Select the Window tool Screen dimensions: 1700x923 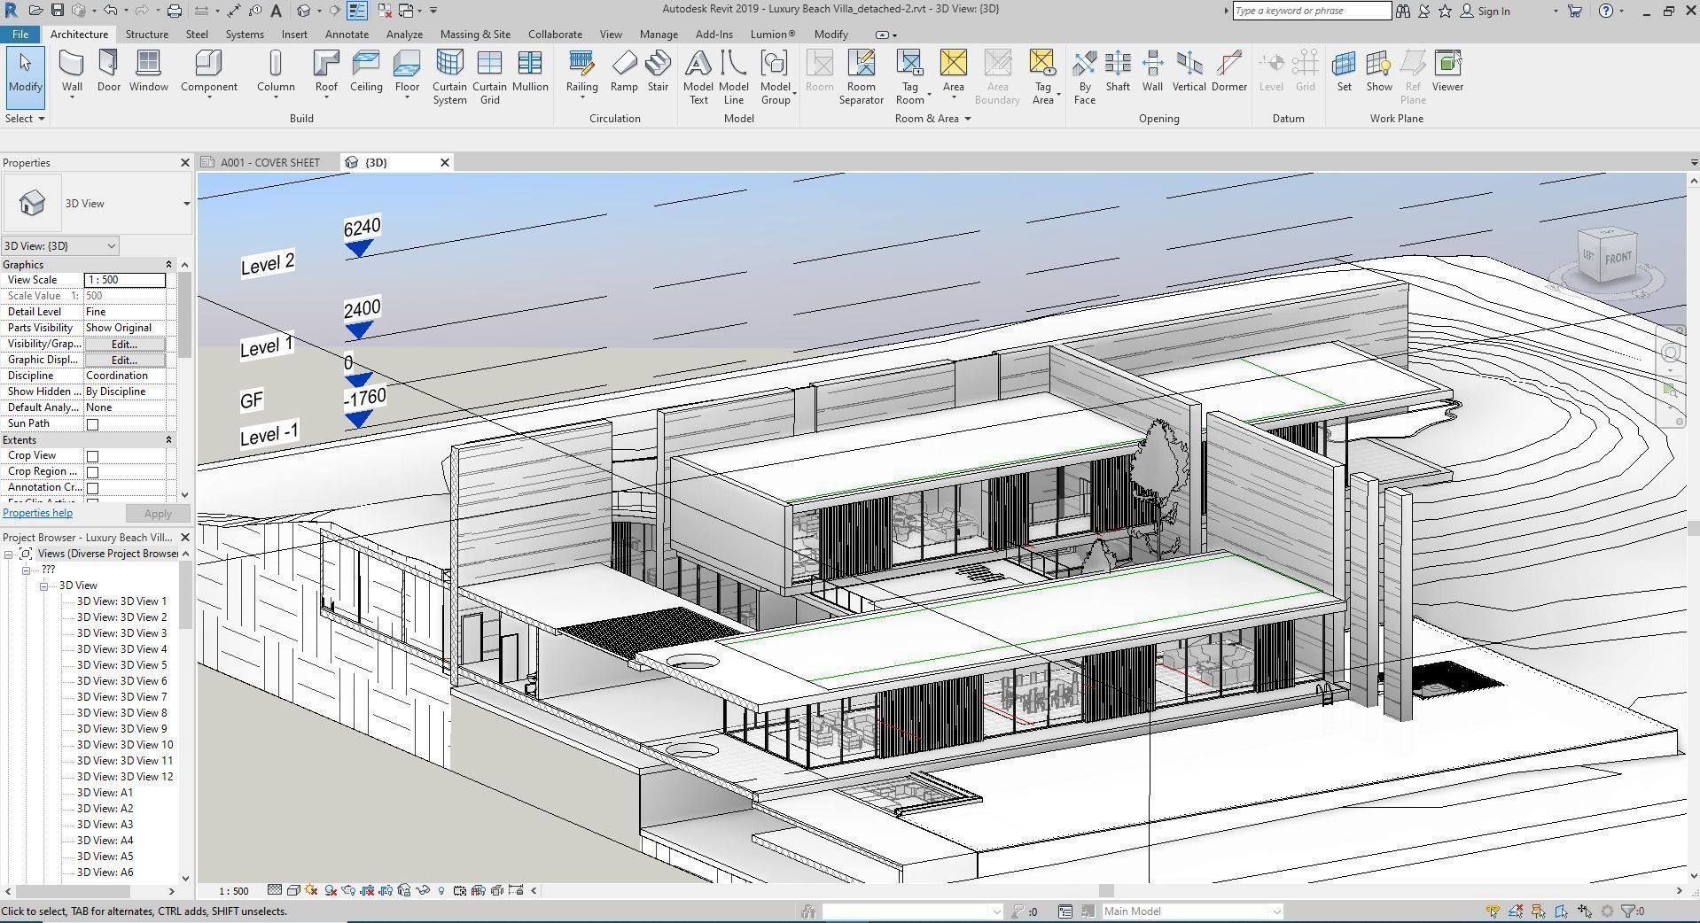click(x=148, y=71)
